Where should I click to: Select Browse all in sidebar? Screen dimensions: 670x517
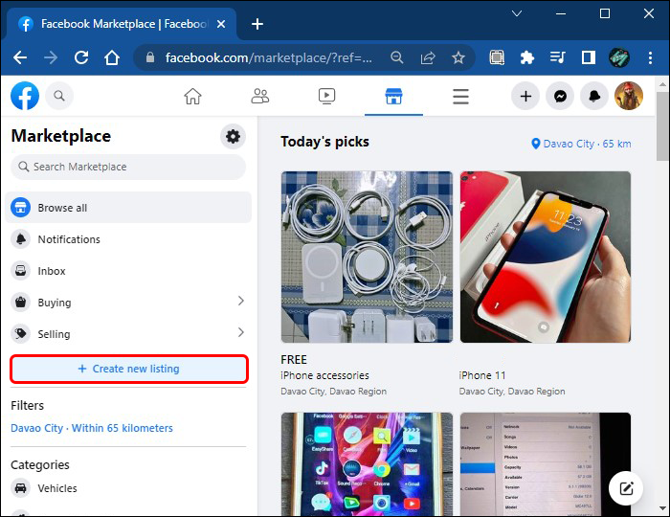(x=128, y=208)
